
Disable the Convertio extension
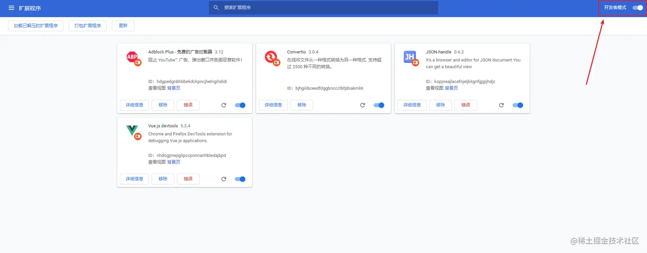point(379,105)
